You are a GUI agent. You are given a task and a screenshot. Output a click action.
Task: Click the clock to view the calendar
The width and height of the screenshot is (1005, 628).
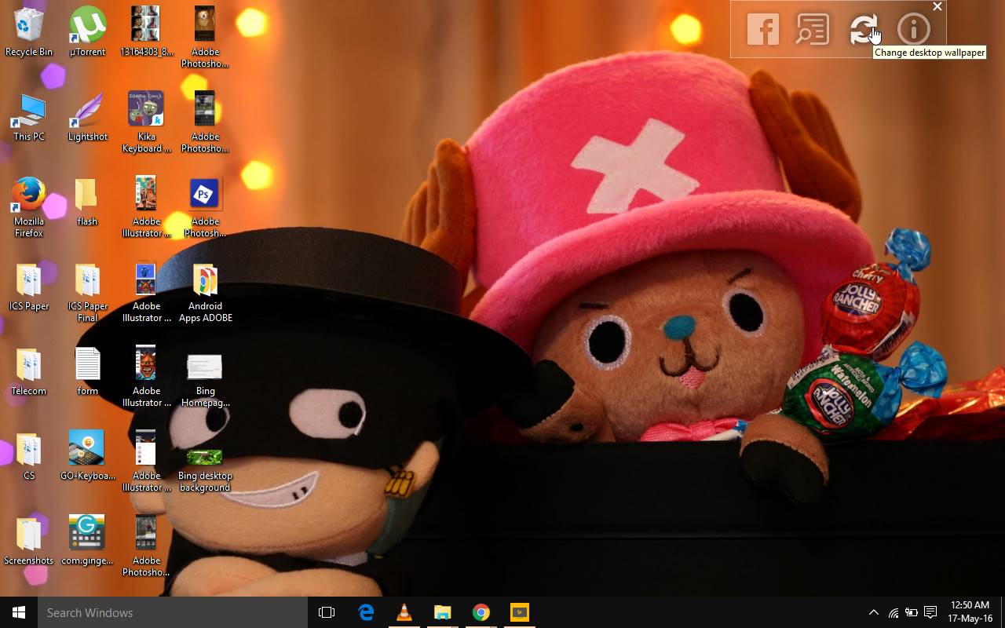pyautogui.click(x=970, y=612)
